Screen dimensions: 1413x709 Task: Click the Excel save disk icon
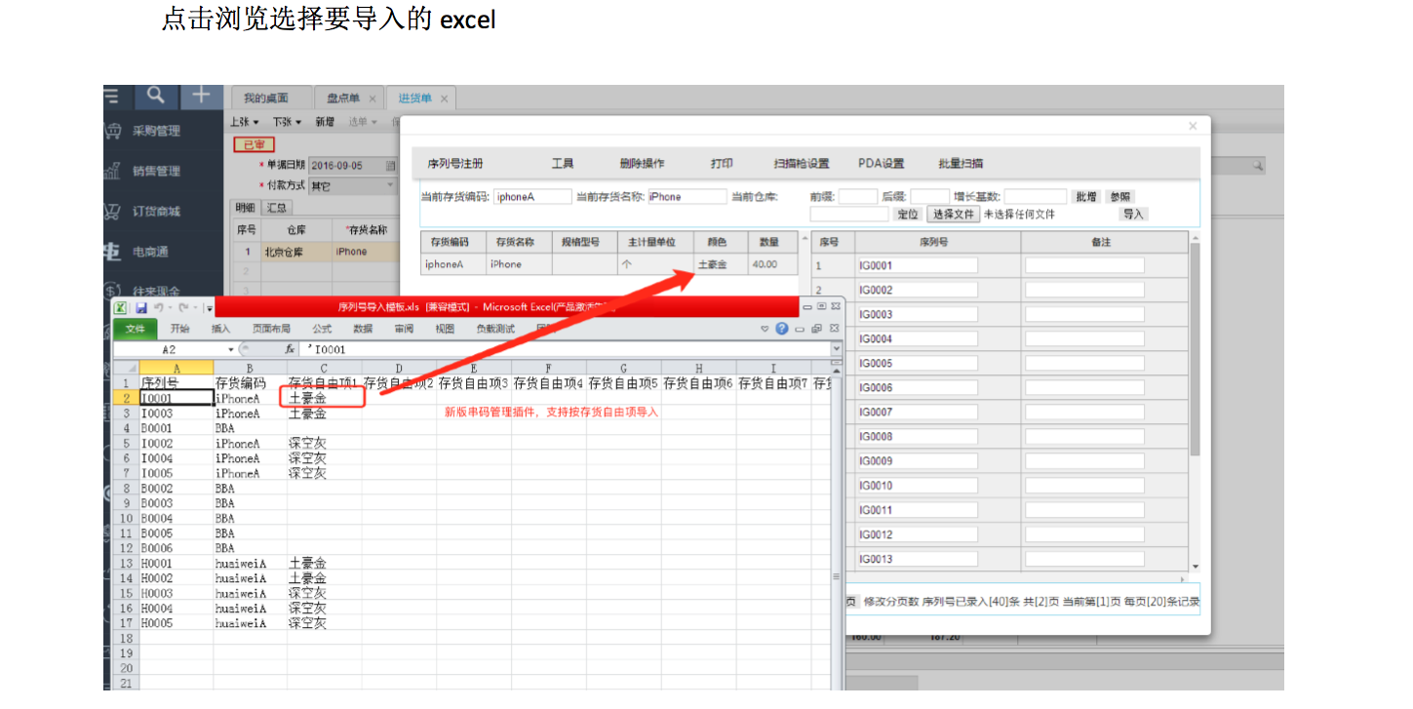[x=141, y=307]
